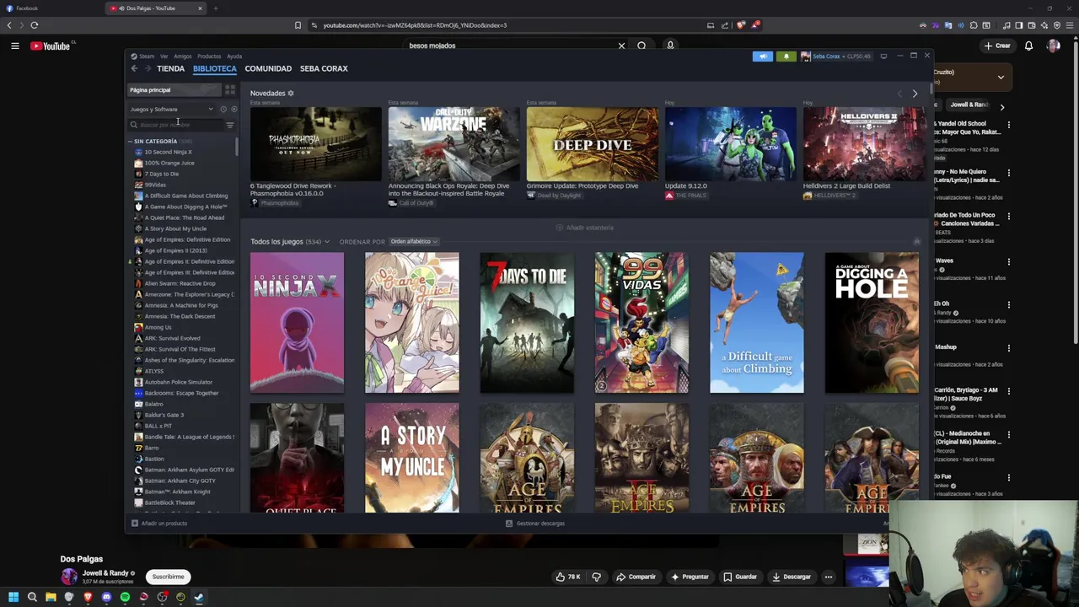
Task: Open the Ver menu
Action: (x=164, y=56)
